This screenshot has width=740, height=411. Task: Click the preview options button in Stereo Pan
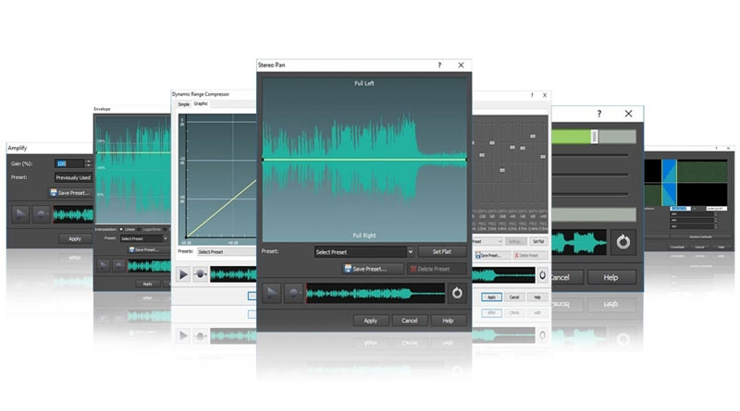pos(293,293)
